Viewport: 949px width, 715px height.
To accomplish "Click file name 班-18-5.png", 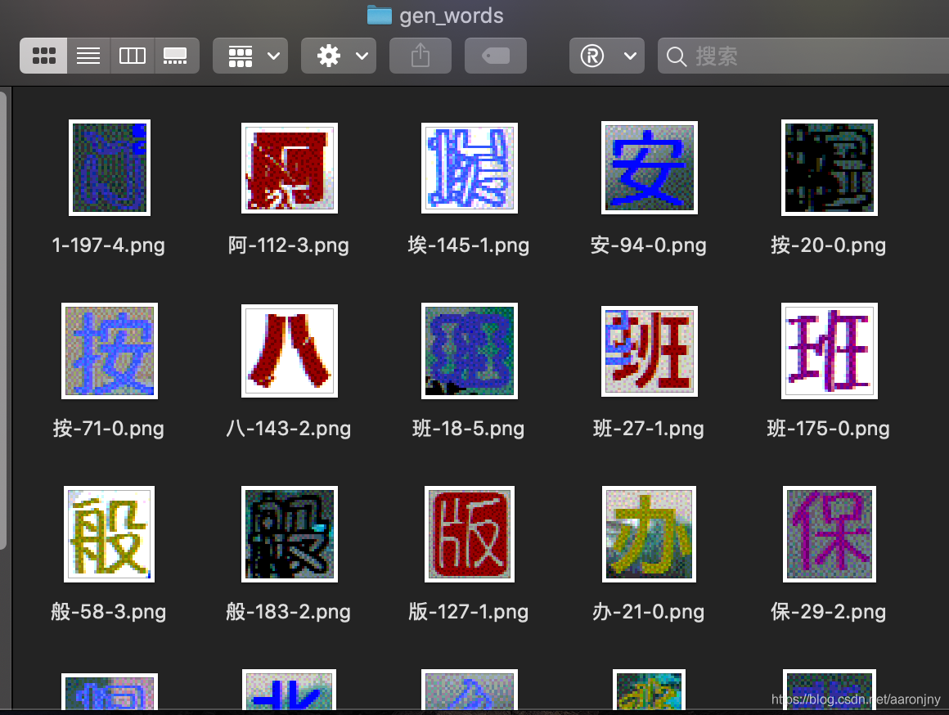I will pyautogui.click(x=469, y=429).
